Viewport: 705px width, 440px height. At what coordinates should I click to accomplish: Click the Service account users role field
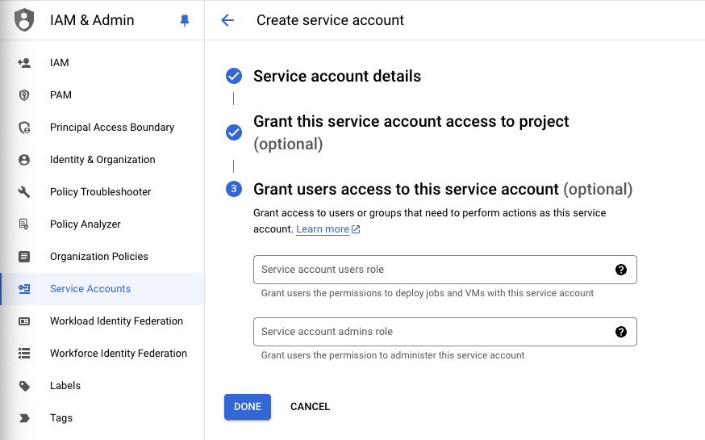[445, 270]
